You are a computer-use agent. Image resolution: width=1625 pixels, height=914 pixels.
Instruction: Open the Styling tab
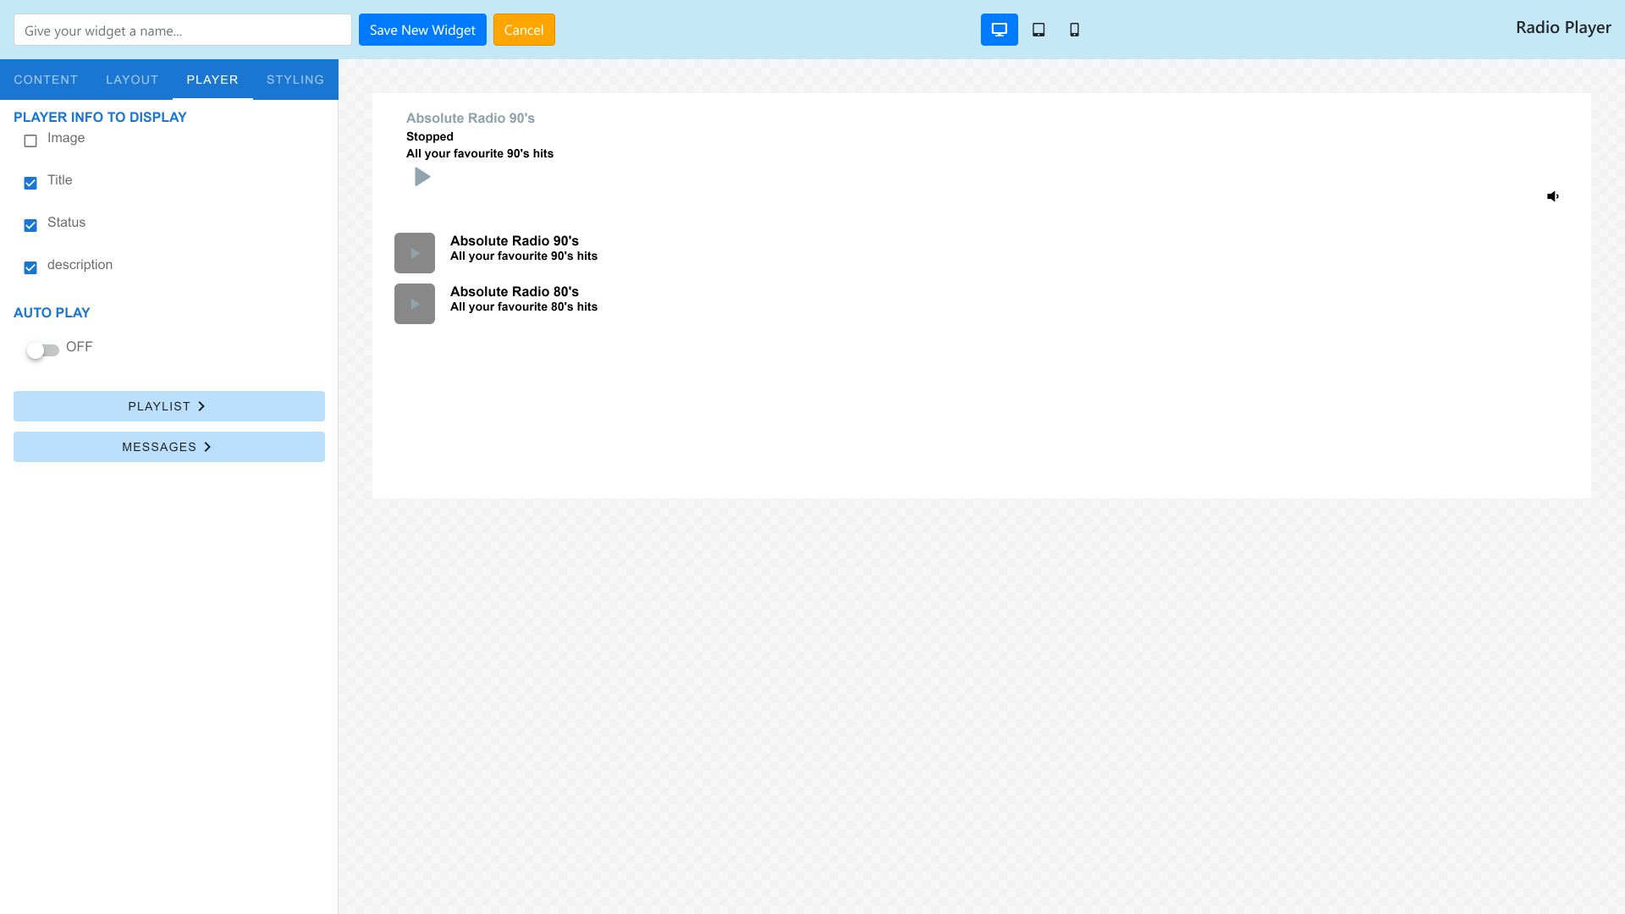pos(295,80)
